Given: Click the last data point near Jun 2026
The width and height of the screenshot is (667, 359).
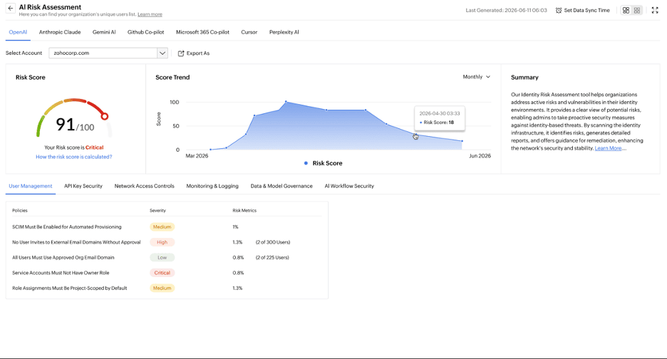Looking at the screenshot, I should pos(462,141).
